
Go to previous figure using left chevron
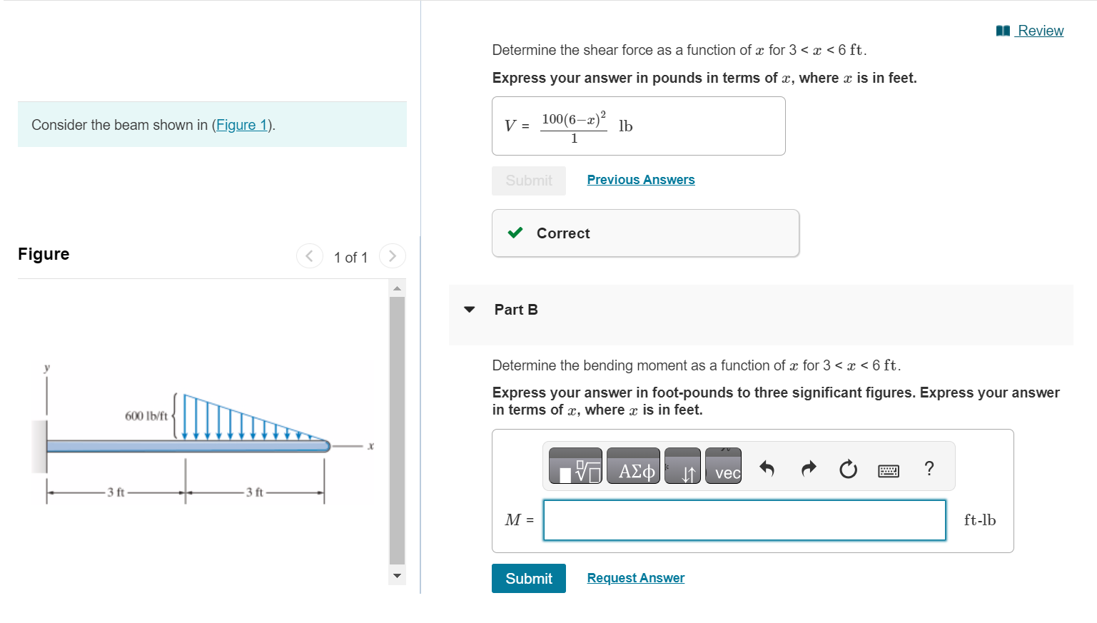click(x=309, y=255)
